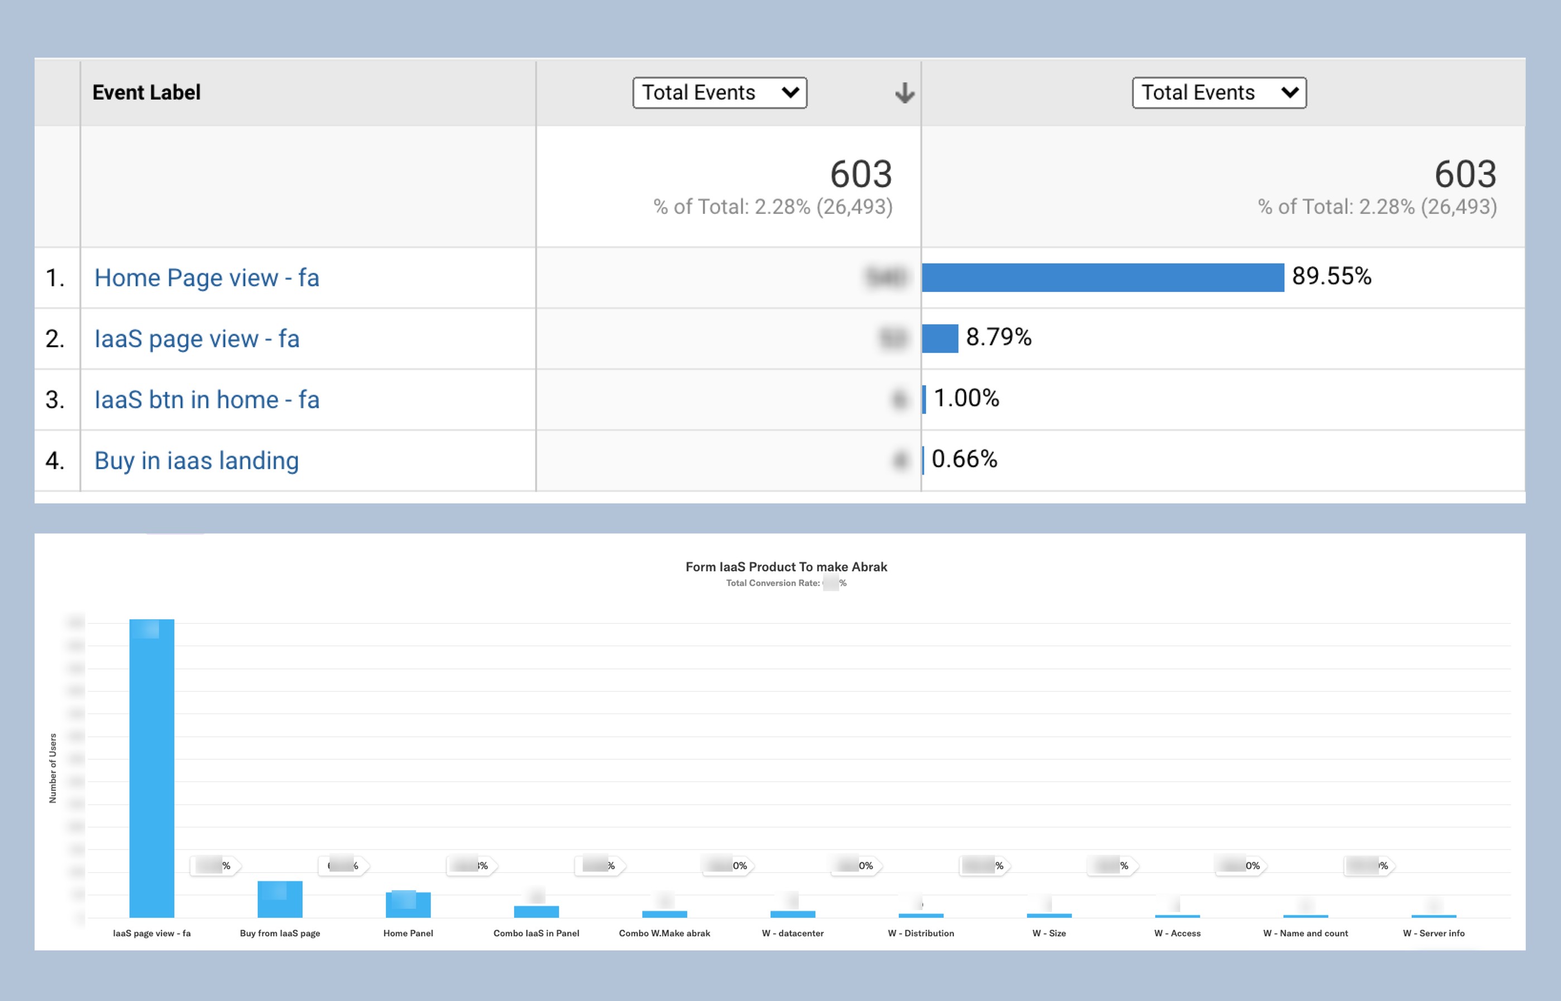
Task: Click the W - Size axis label
Action: point(1049,934)
